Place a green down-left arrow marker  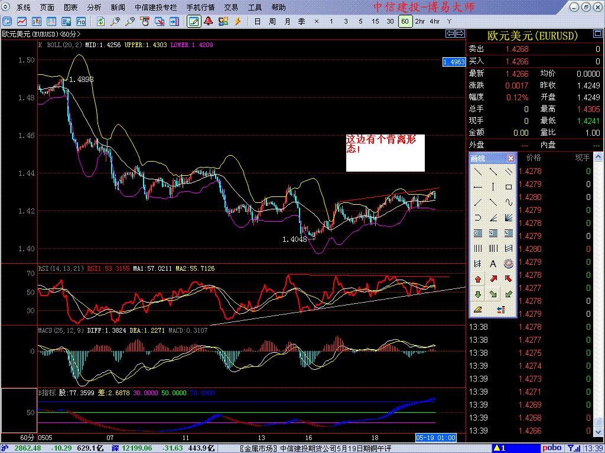[509, 294]
